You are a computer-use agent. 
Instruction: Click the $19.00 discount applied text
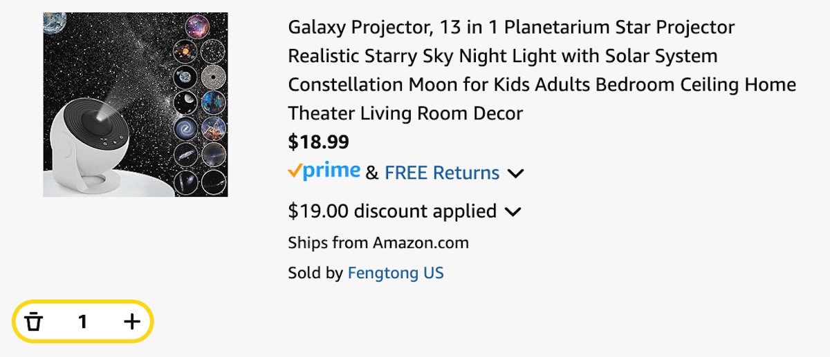[392, 211]
